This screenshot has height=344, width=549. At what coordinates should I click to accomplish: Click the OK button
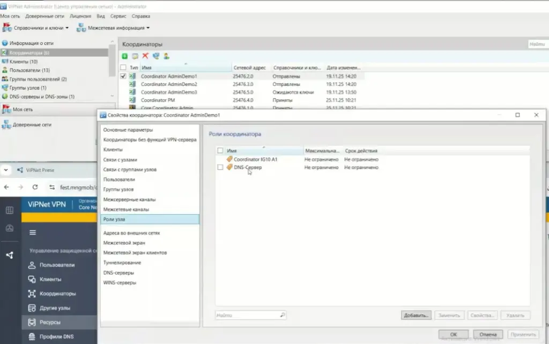point(454,334)
